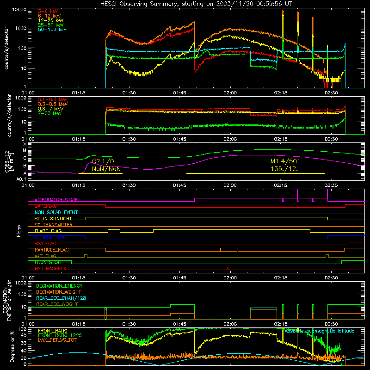Click the yellow FRONT_RATIO legend label
This screenshot has width=370, height=370.
53,331
